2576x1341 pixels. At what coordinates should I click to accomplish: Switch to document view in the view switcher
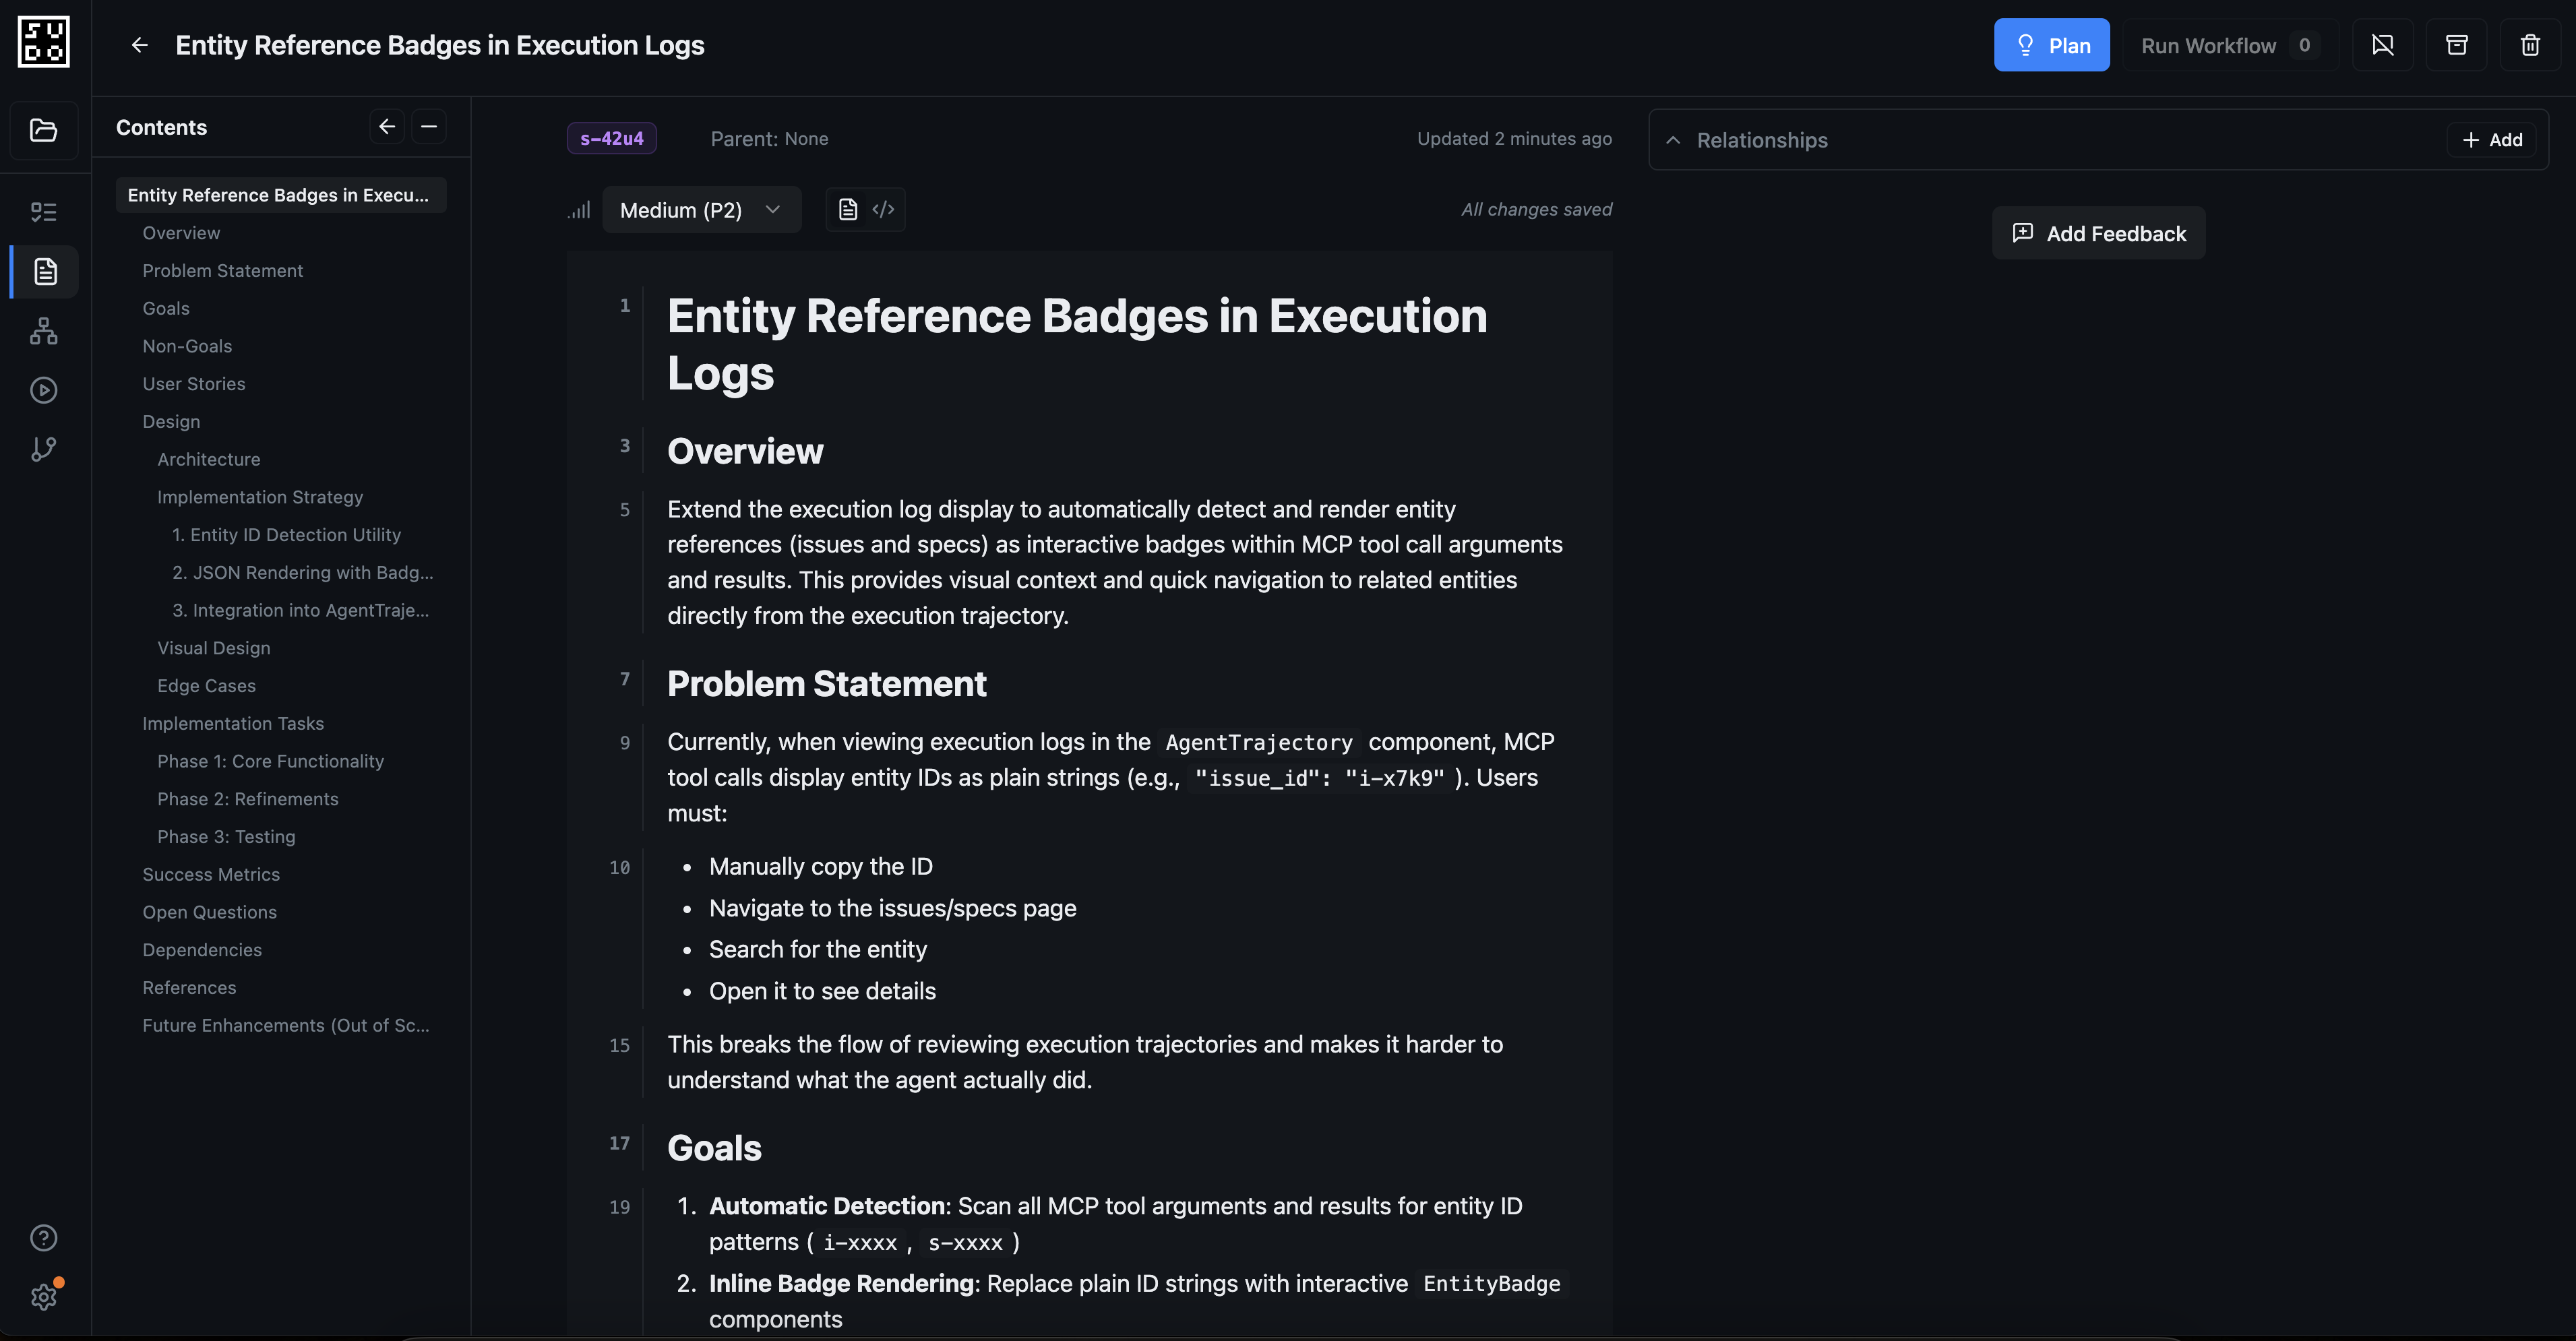[x=848, y=208]
